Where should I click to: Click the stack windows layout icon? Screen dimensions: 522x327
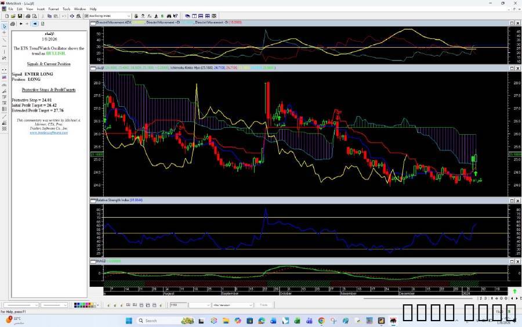pos(201,16)
